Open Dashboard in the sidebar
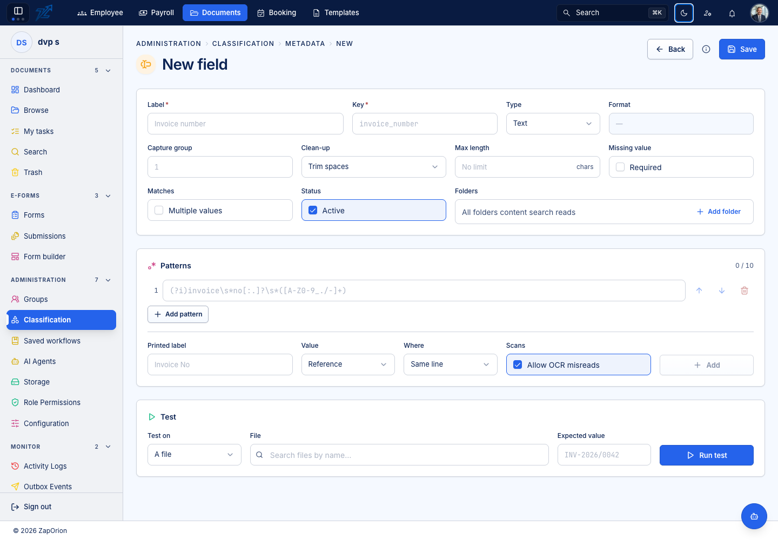The image size is (778, 540). coord(62,90)
